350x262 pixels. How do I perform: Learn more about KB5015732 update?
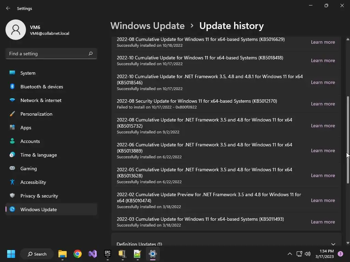[x=323, y=126]
